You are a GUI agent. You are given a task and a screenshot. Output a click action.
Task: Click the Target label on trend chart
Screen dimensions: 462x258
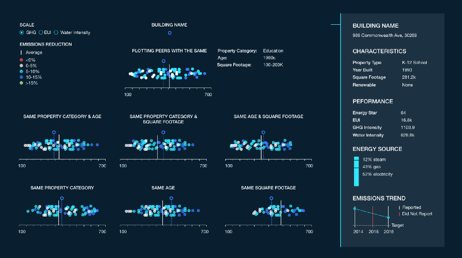tap(397, 225)
